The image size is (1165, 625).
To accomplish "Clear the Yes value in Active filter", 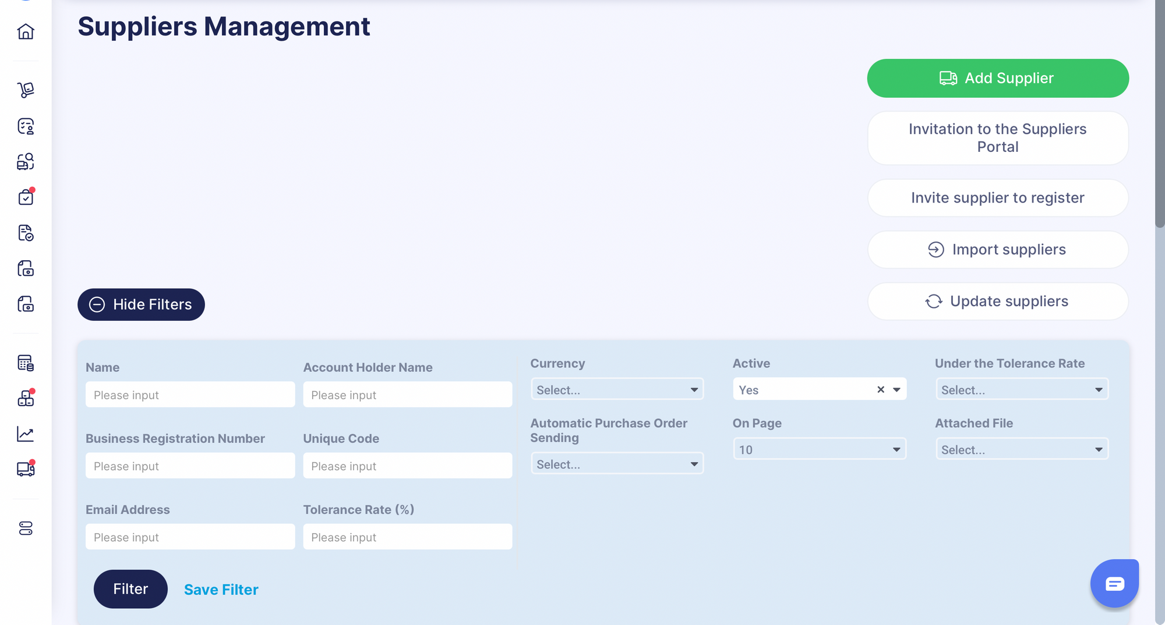I will click(880, 389).
